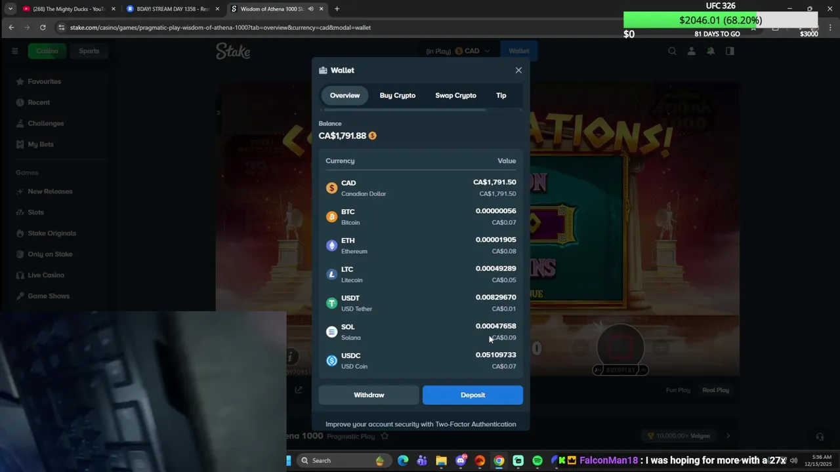Reload the page

point(43,28)
